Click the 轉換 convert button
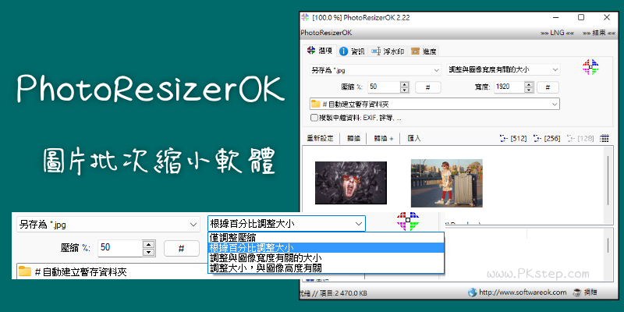624x312 pixels. [x=353, y=139]
